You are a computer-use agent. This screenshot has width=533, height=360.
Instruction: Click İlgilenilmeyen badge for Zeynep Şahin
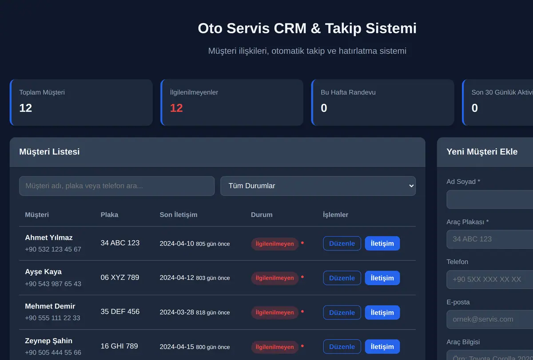click(274, 347)
